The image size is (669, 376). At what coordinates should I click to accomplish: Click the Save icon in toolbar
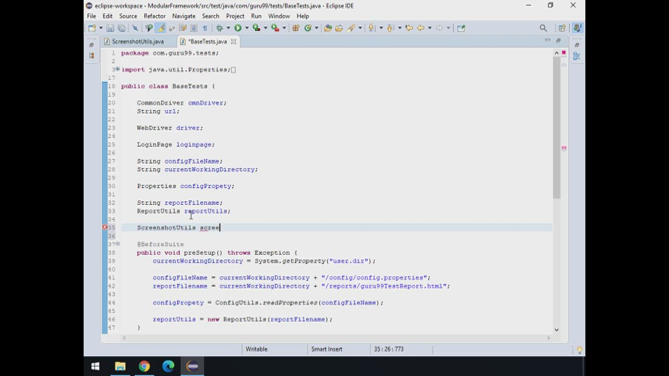(x=110, y=28)
